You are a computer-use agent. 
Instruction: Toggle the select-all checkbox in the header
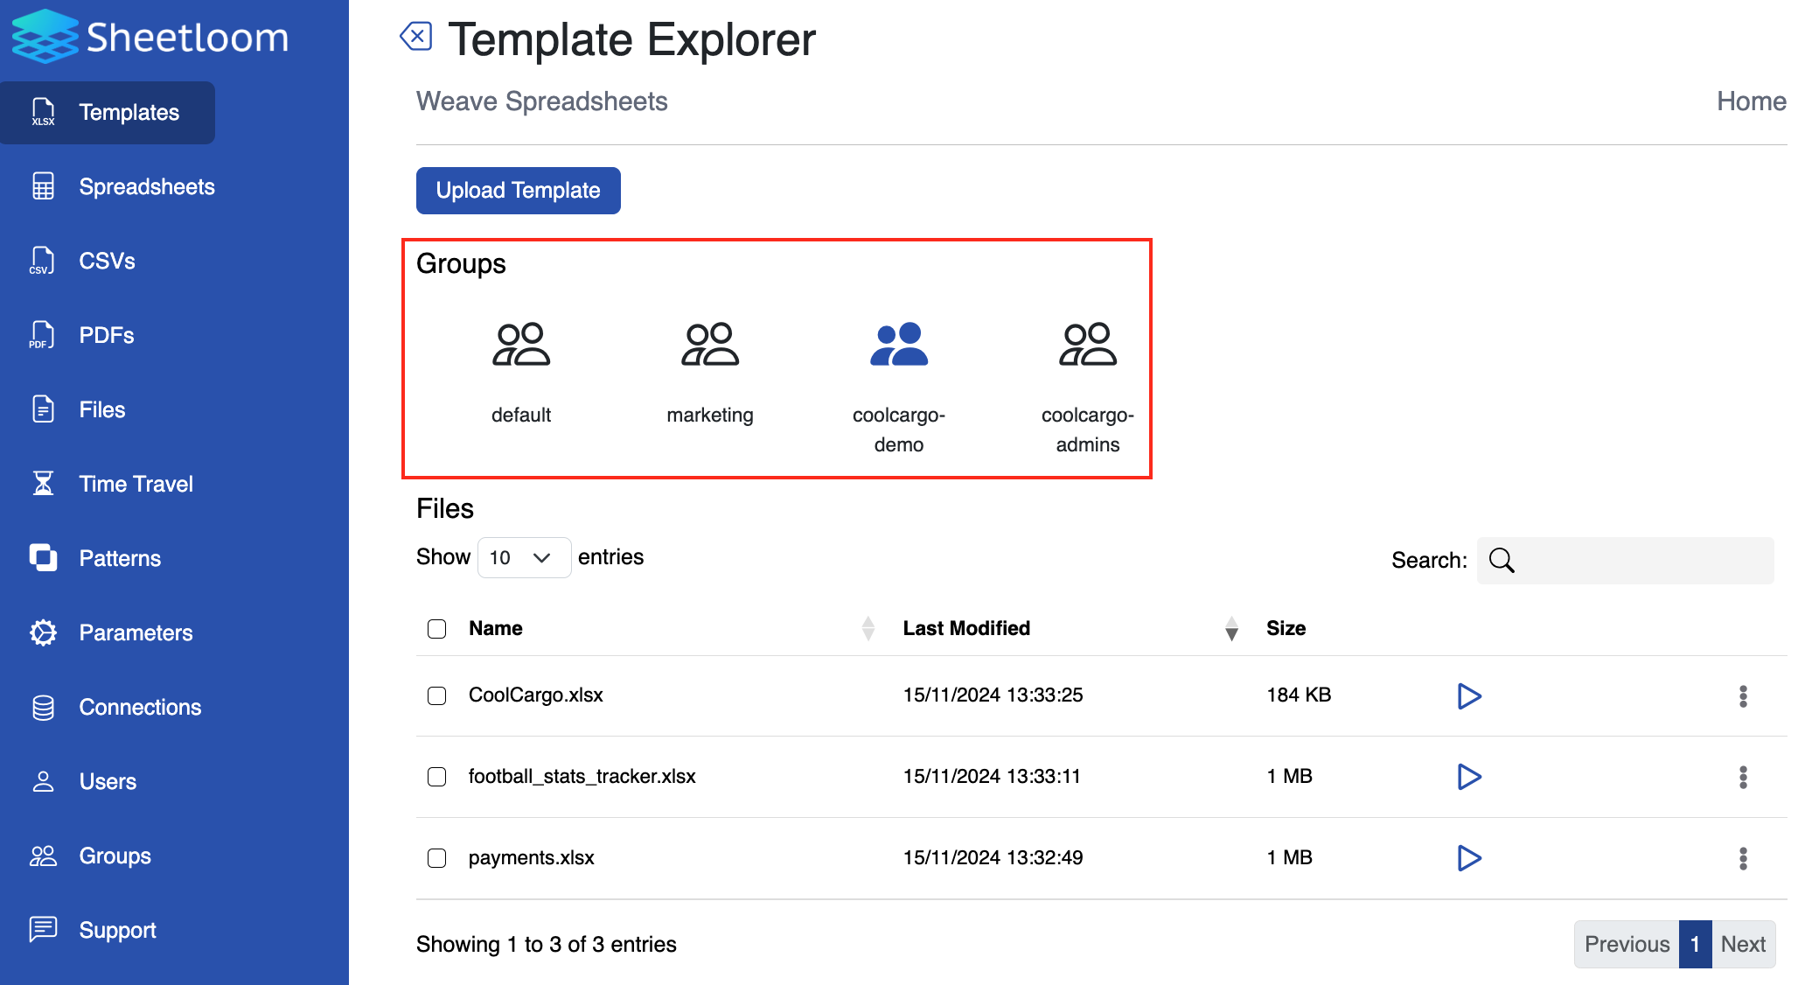(x=436, y=628)
